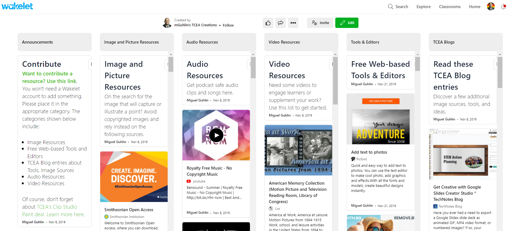Click TCEA Blogs column scrollbar thumb
The width and height of the screenshot is (511, 231).
coord(500,73)
